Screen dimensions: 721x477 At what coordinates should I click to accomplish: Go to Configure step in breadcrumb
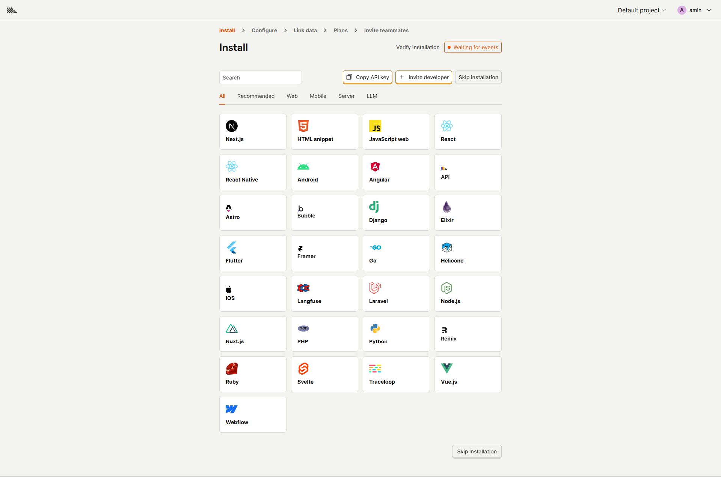tap(264, 30)
